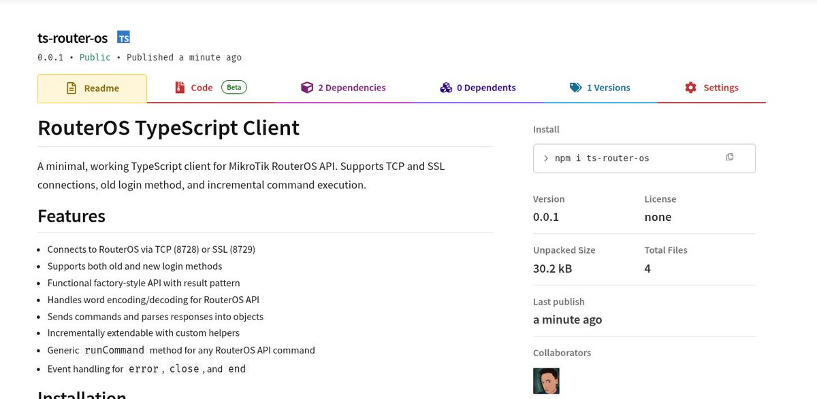Click Published a minute ago text

184,57
